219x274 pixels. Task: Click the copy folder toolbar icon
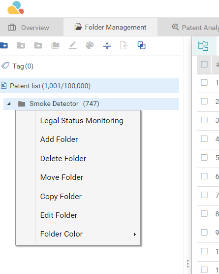click(x=55, y=46)
